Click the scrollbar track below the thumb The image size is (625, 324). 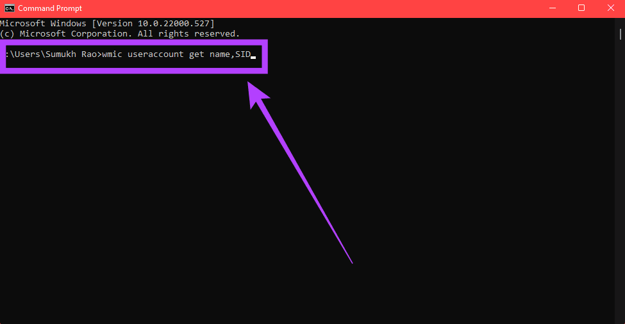tap(621, 179)
